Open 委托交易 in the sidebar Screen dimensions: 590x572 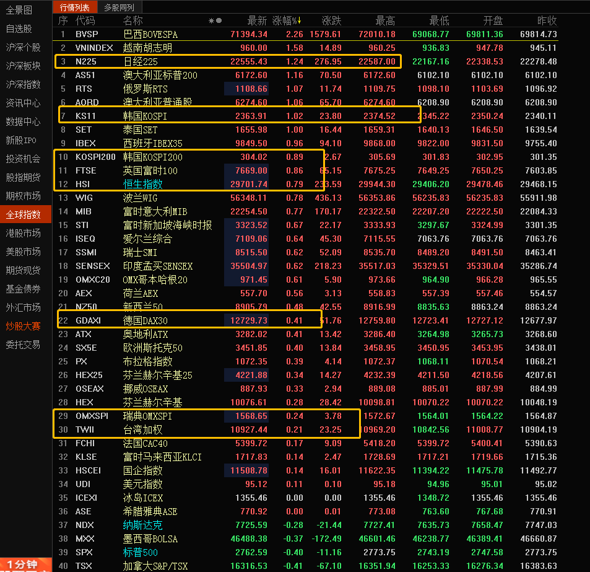23,345
